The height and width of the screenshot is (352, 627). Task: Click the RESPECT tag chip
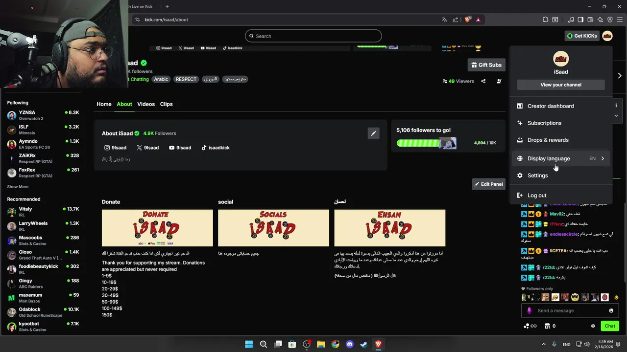186,79
